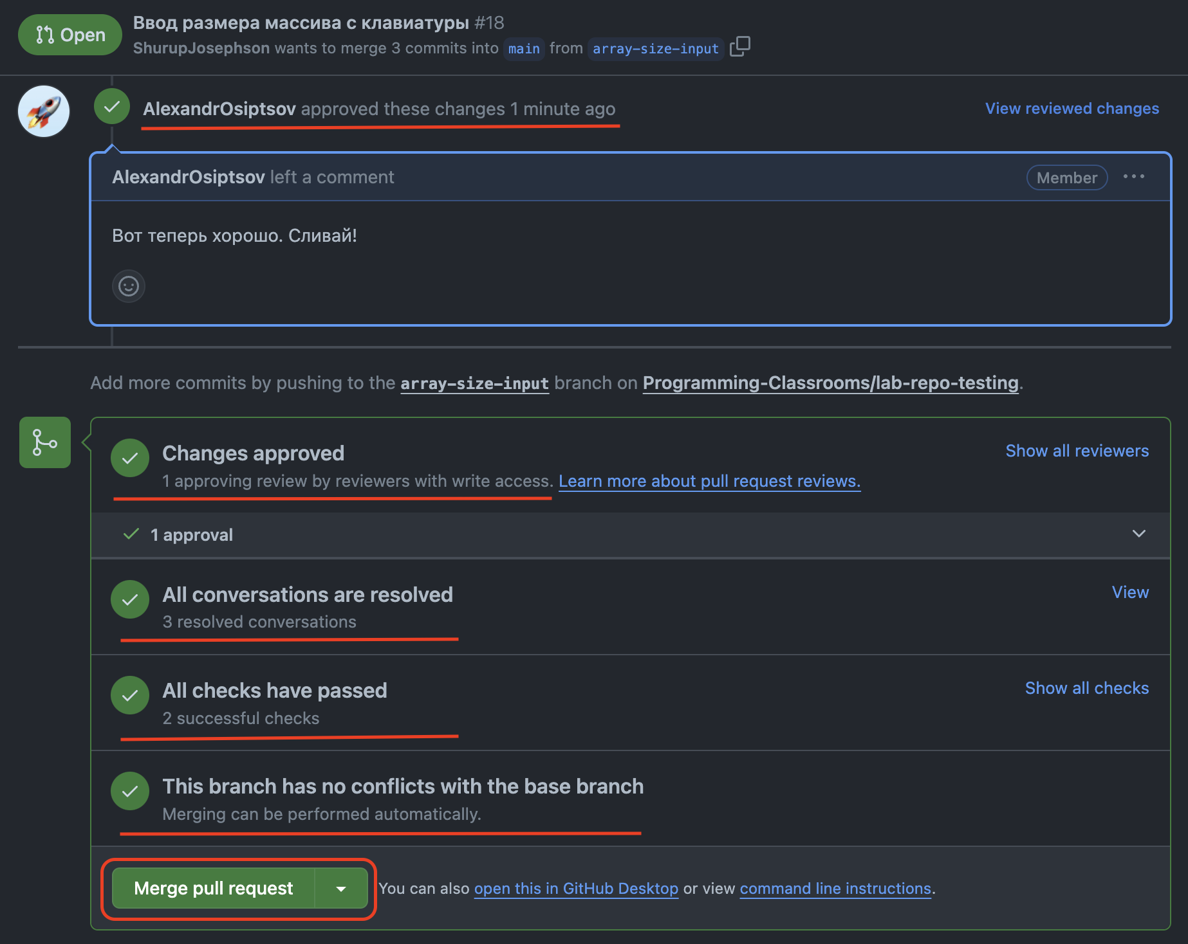Open Learn more about pull request reviews
Image resolution: width=1188 pixels, height=944 pixels.
[710, 480]
